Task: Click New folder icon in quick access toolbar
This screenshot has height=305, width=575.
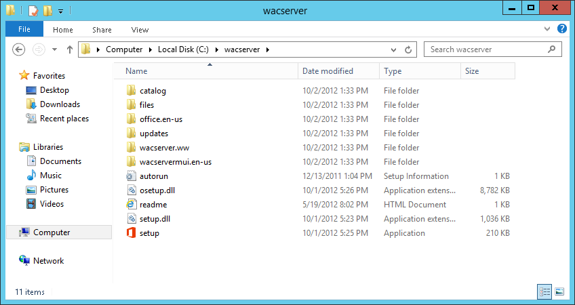Action: 47,10
